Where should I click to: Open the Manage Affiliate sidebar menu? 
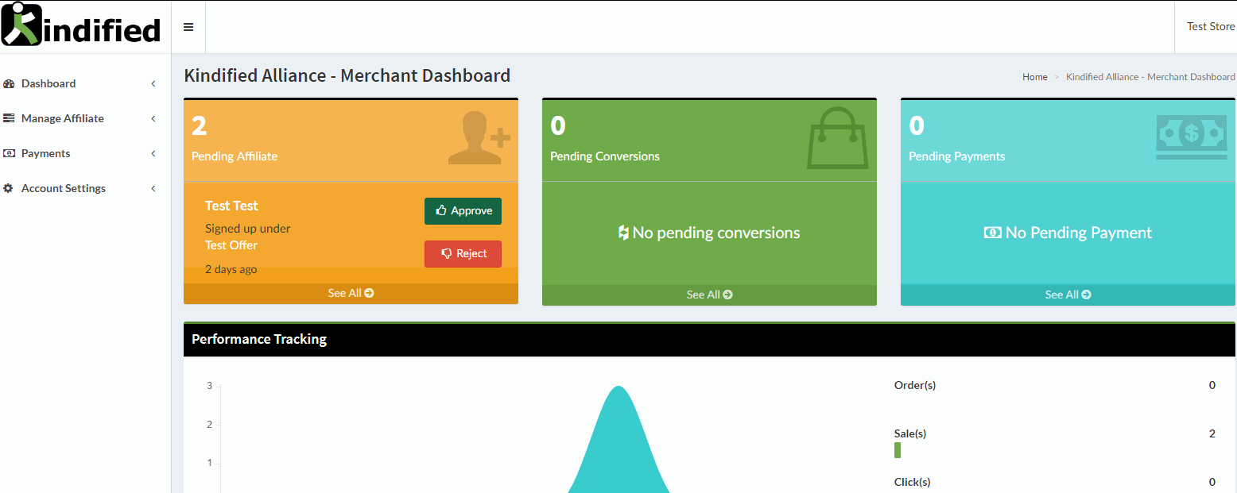click(85, 118)
